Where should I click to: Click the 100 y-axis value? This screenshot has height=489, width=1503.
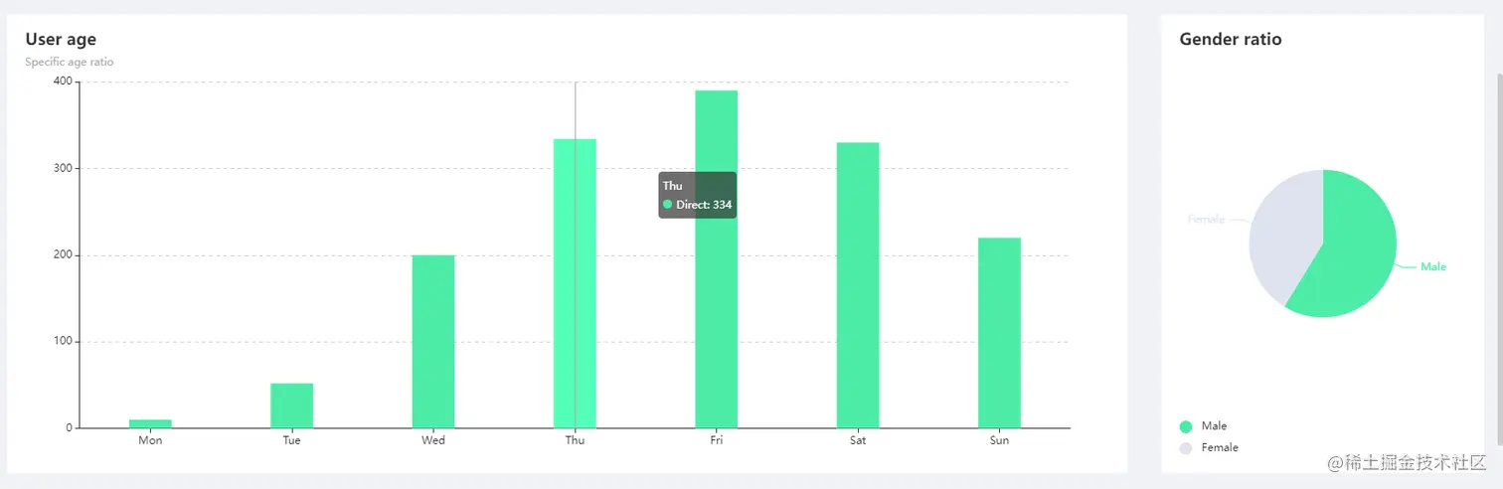pos(63,342)
